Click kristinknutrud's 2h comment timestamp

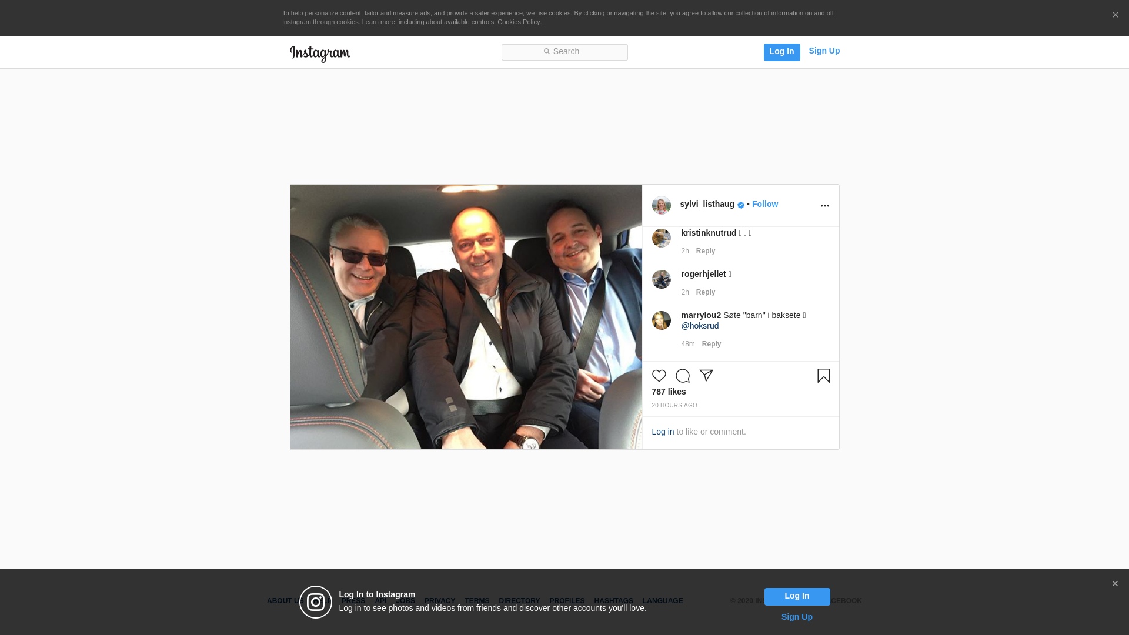[x=684, y=251]
